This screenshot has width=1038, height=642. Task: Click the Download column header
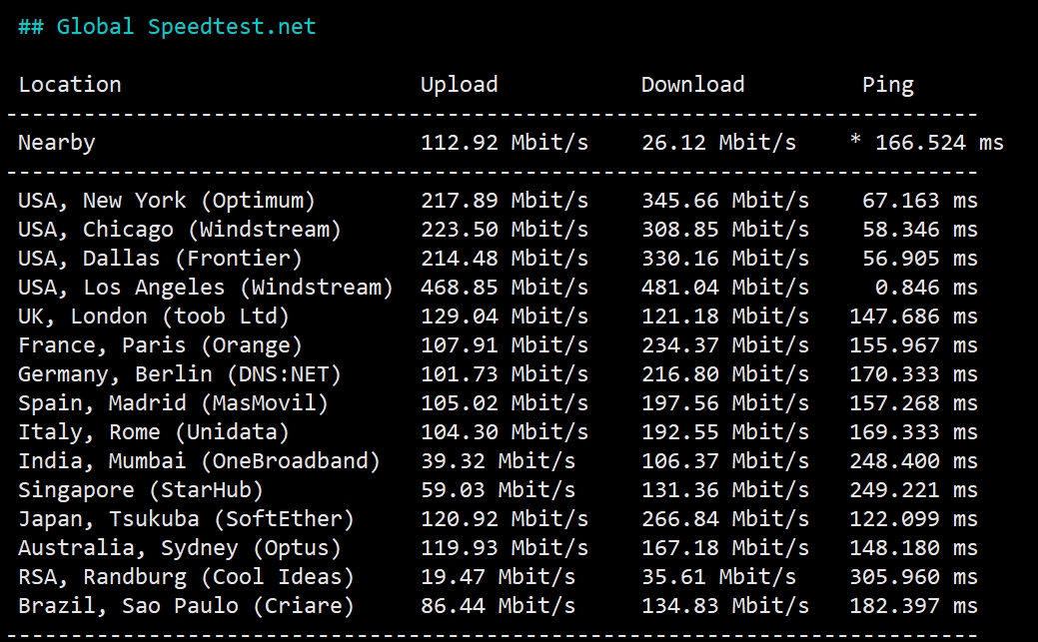pyautogui.click(x=692, y=85)
